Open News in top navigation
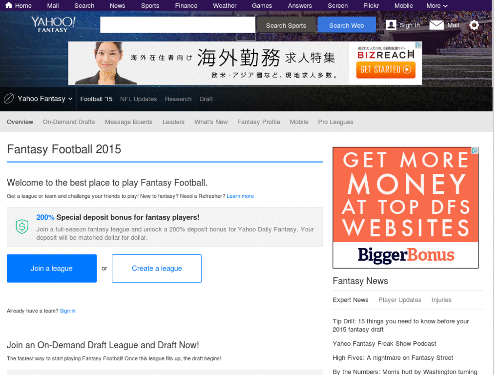500x375 pixels. [117, 5]
